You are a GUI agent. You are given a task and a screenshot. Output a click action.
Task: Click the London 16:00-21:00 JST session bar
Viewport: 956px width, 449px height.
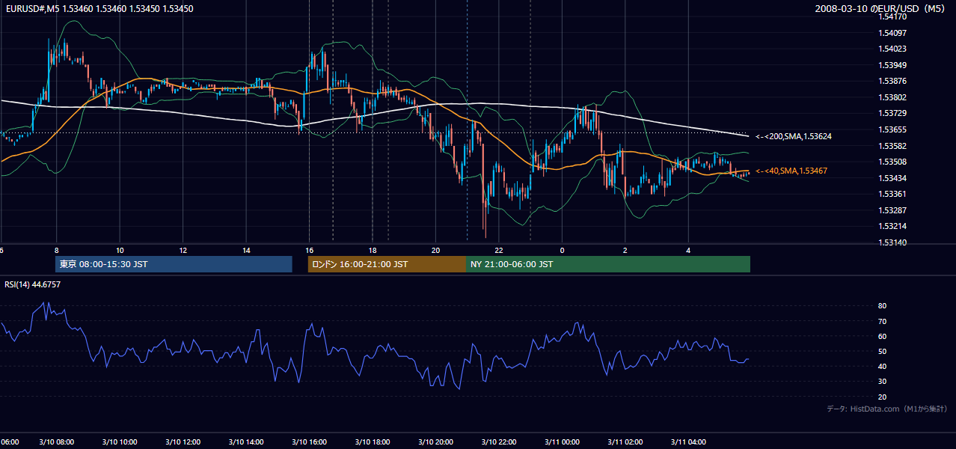coord(387,264)
